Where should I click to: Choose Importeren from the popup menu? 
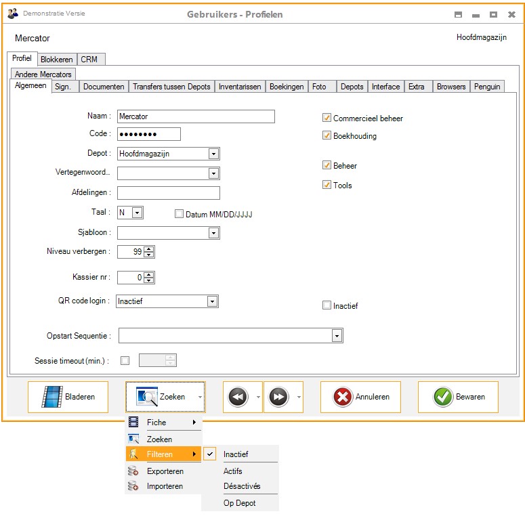click(x=165, y=486)
